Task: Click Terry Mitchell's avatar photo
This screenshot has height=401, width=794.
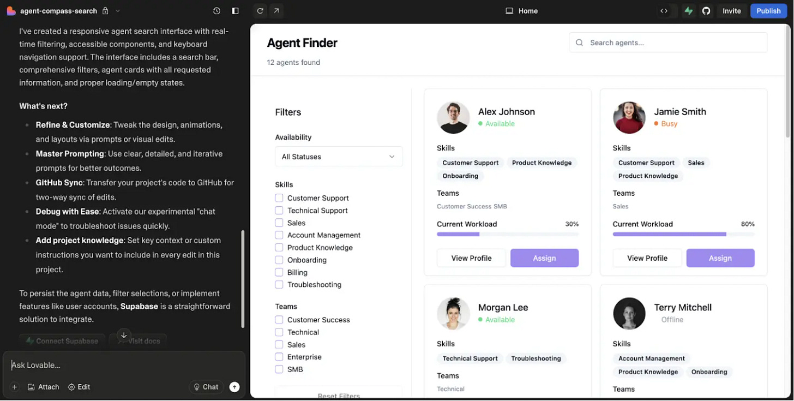Action: (629, 313)
